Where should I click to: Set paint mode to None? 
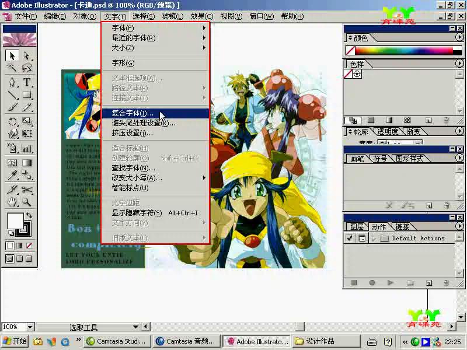(x=29, y=246)
